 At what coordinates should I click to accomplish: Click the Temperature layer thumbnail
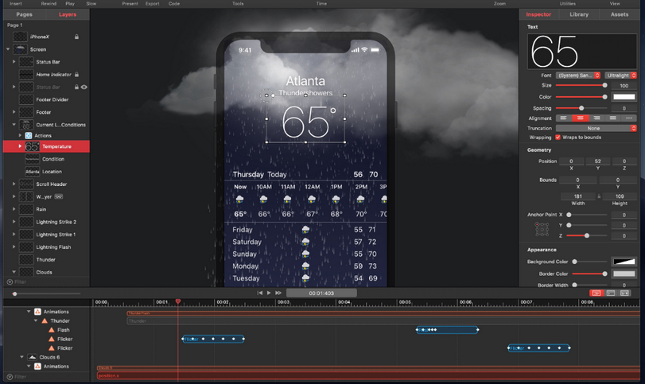coord(32,146)
